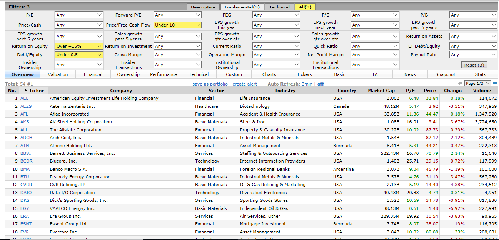Open the Payout Ratio dropdown
Viewport: 499px width, 240px height.
coord(473,55)
